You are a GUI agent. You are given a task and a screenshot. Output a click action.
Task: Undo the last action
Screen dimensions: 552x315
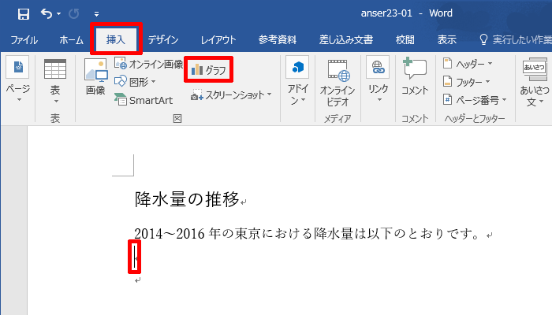(47, 13)
